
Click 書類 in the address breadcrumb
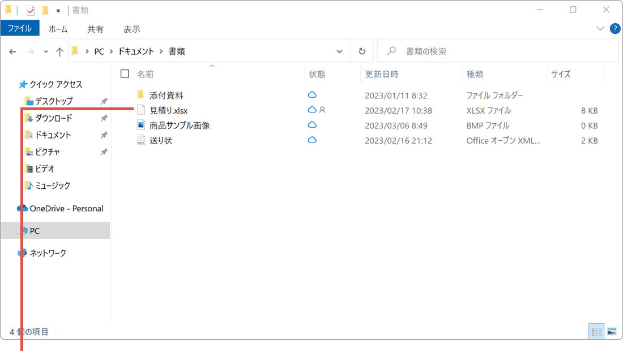(177, 51)
